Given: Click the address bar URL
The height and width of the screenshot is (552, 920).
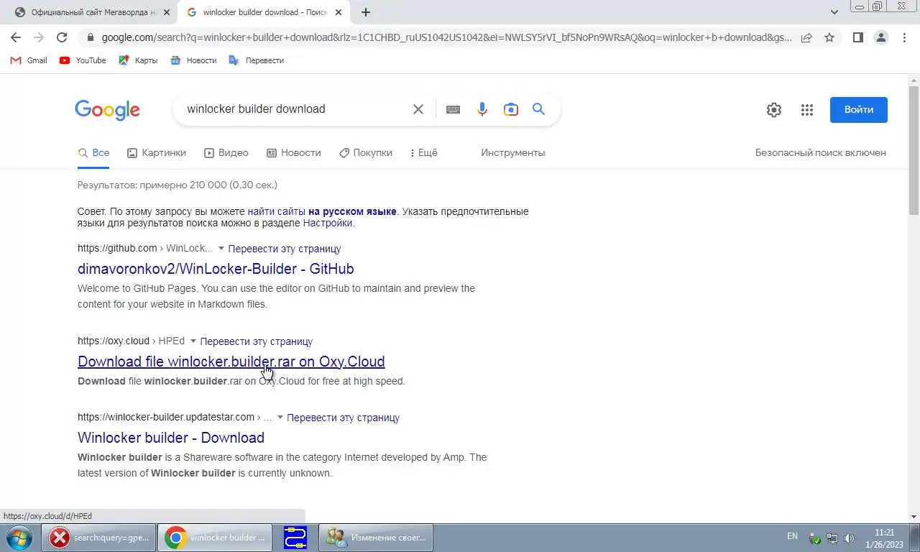Looking at the screenshot, I should (x=446, y=37).
